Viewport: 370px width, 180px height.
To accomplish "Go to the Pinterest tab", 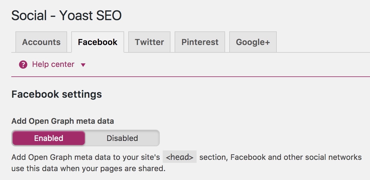I will (200, 42).
